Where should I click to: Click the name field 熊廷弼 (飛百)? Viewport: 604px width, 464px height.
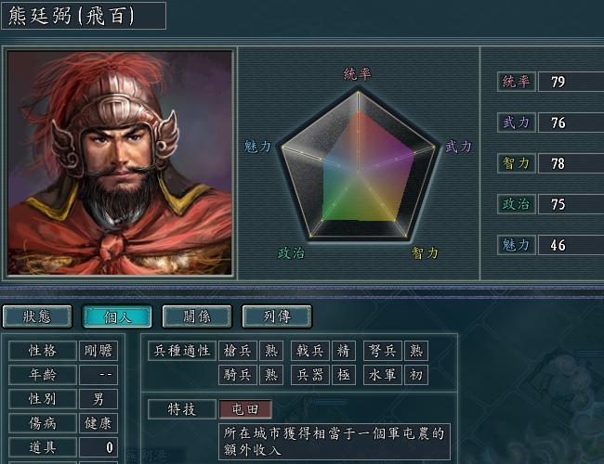click(84, 16)
